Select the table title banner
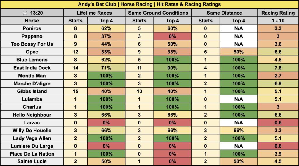Screen dimensions: 299x166 pos(149,4)
